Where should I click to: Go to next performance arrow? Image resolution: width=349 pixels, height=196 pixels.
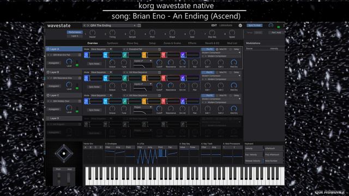88,26
